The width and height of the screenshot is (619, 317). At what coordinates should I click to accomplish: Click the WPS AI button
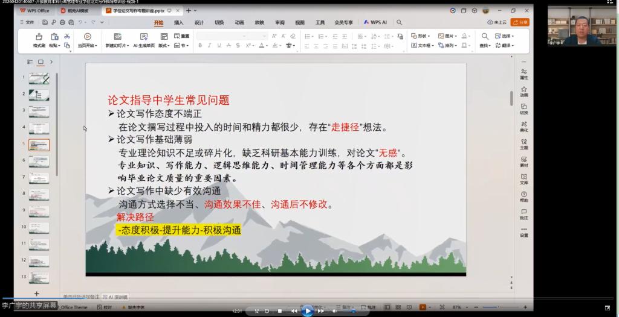pos(375,22)
